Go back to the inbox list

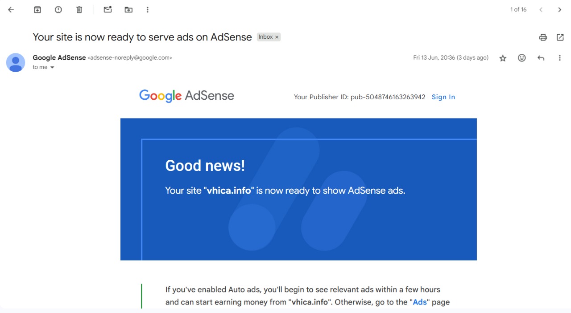coord(11,10)
